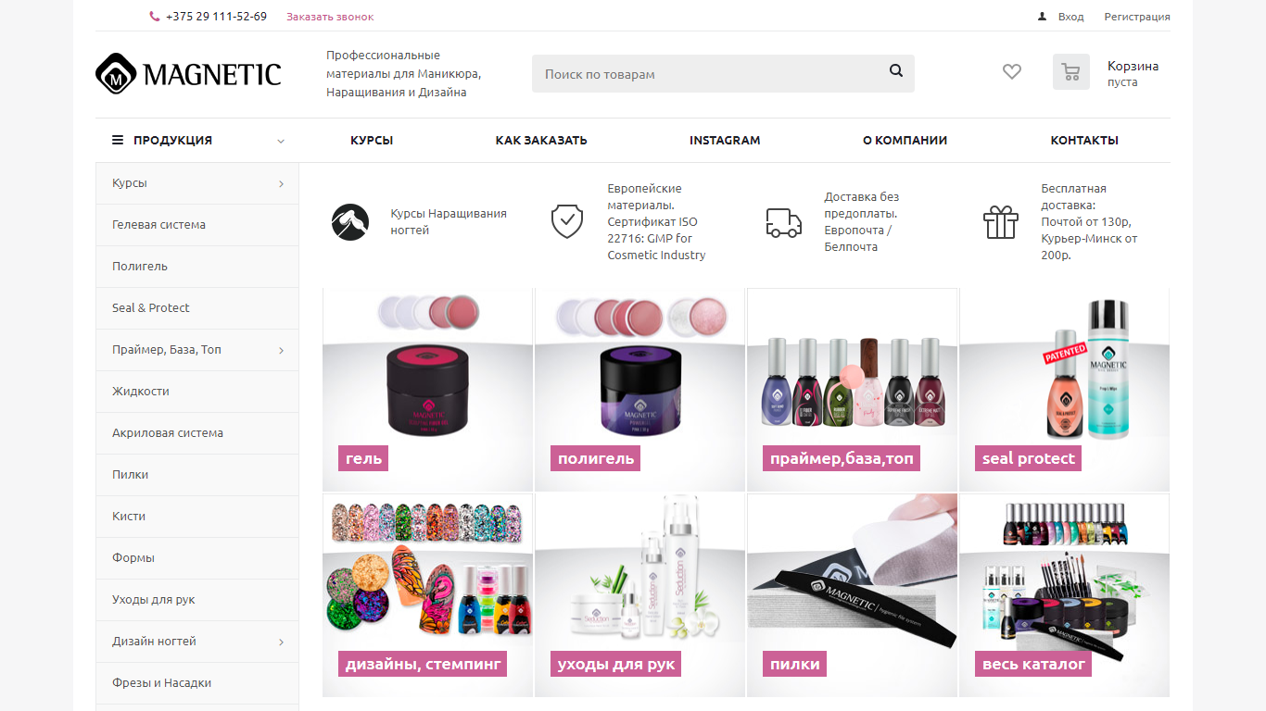Image resolution: width=1266 pixels, height=711 pixels.
Task: Open the wishlist heart icon
Action: tap(1012, 71)
